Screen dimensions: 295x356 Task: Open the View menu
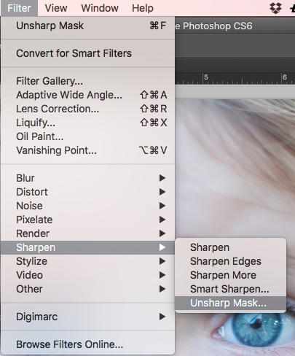pyautogui.click(x=56, y=8)
